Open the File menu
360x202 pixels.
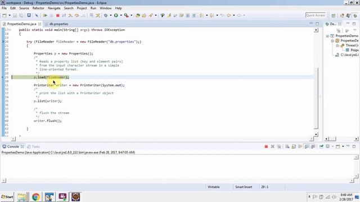pos(4,8)
